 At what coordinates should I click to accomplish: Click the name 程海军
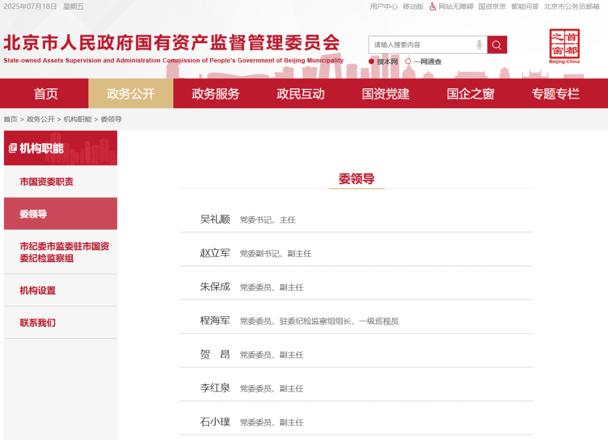(215, 321)
